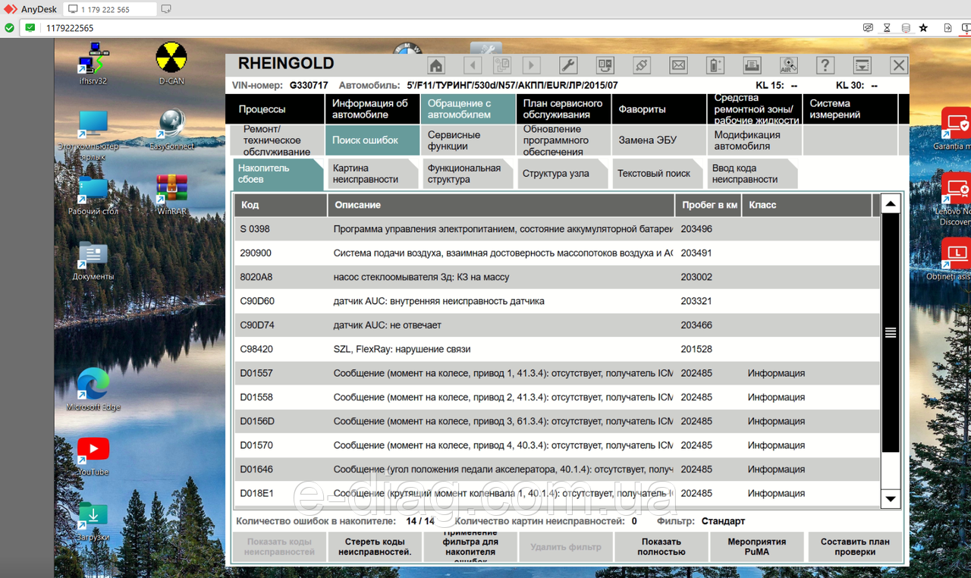Click the AnyDesk favorite star icon
Screen dimensions: 971x578
tap(923, 27)
